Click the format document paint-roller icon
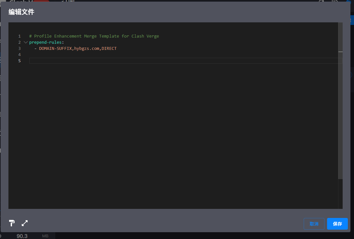Image resolution: width=354 pixels, height=239 pixels. [x=12, y=223]
